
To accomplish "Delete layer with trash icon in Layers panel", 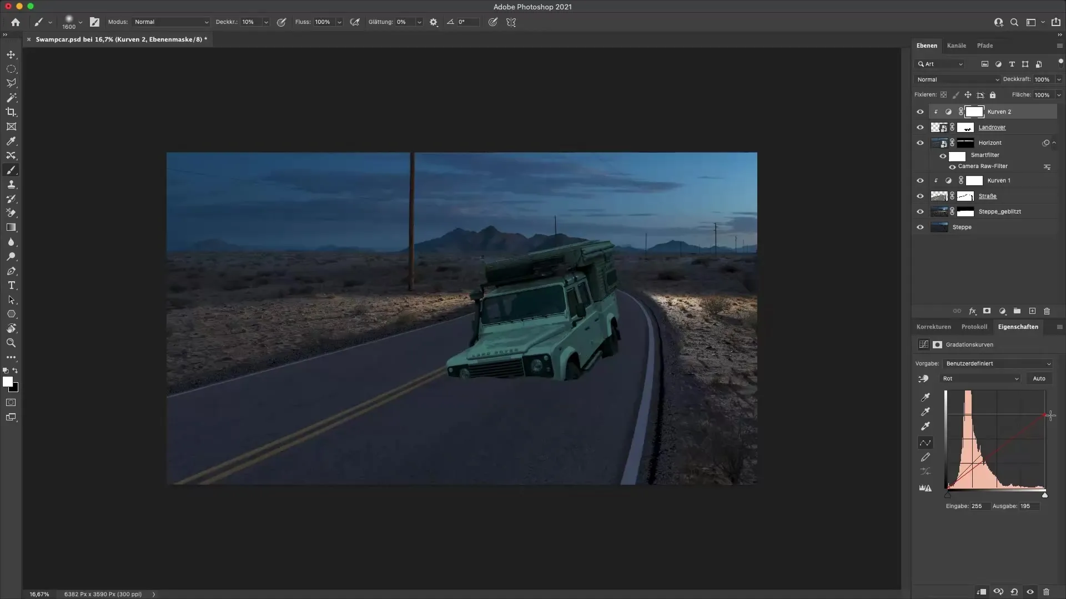I will [x=1047, y=311].
